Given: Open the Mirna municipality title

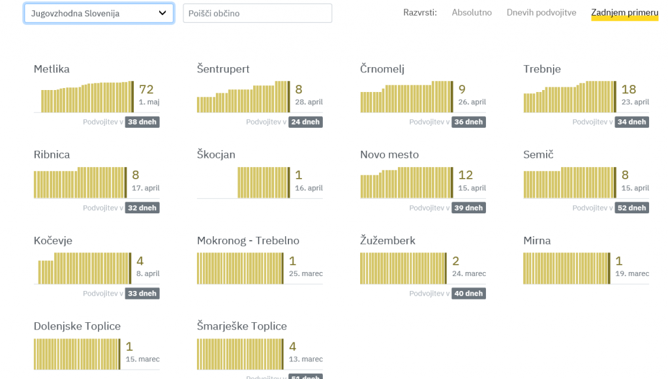Looking at the screenshot, I should 537,241.
